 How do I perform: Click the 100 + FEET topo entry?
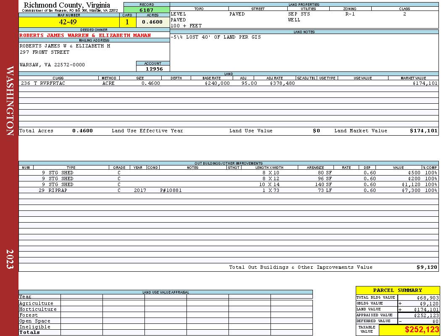[186, 26]
